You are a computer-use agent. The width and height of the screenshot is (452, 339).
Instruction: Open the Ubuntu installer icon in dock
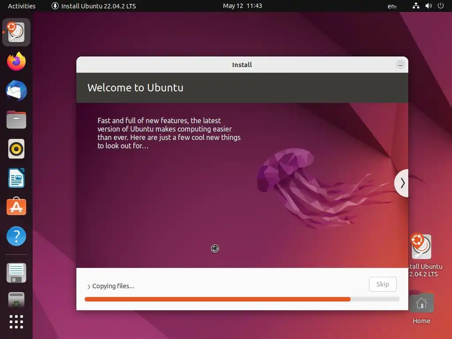point(16,32)
